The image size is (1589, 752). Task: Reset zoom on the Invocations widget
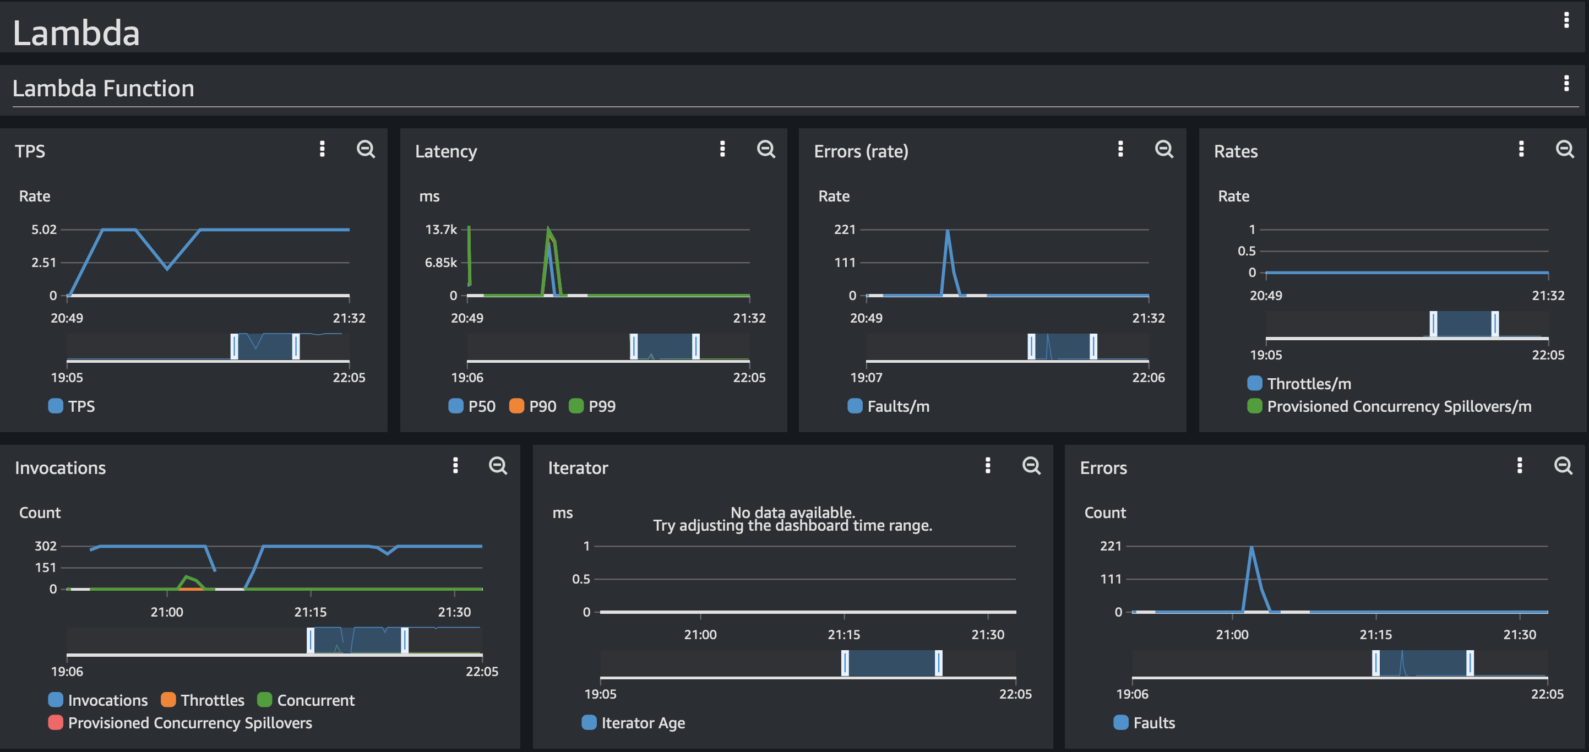pos(498,466)
